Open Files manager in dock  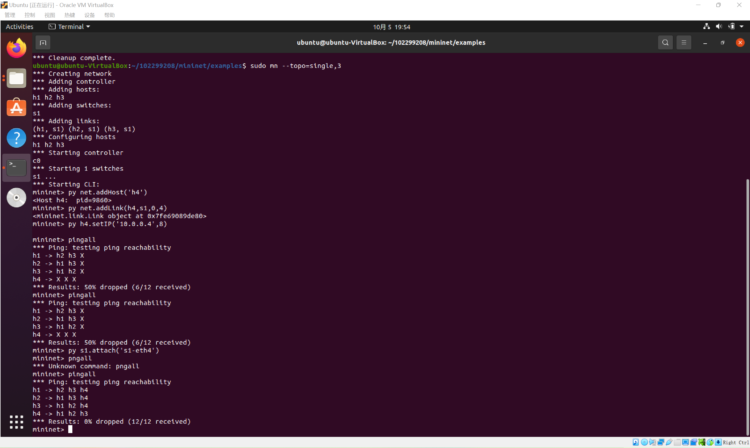16,78
